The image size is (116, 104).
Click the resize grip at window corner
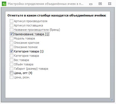pyautogui.click(x=112, y=100)
